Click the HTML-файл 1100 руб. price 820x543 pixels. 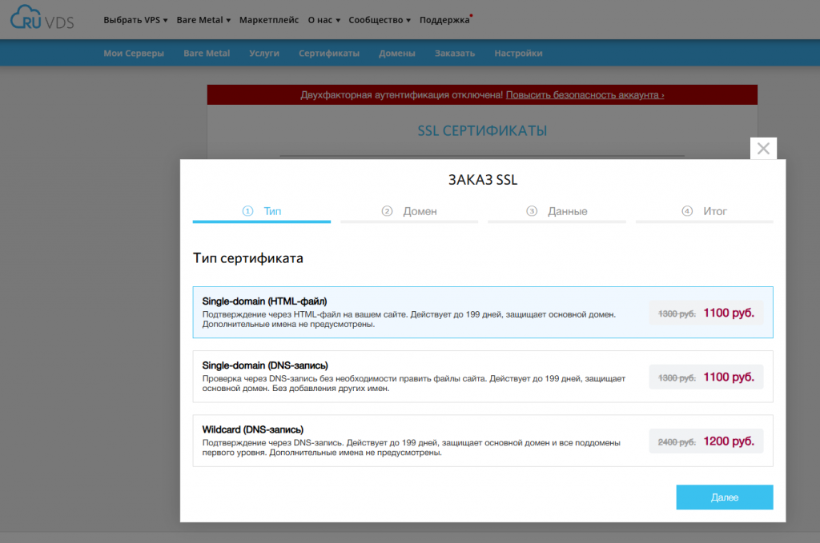point(729,313)
